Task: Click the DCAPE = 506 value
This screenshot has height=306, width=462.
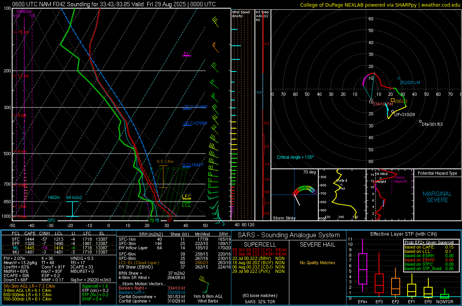Action: pos(16,276)
